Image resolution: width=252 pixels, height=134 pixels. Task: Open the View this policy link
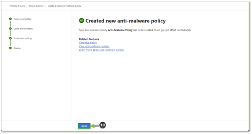88,43
